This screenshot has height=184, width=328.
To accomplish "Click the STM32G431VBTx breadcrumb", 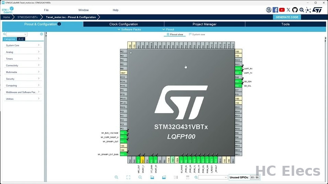I will point(27,17).
